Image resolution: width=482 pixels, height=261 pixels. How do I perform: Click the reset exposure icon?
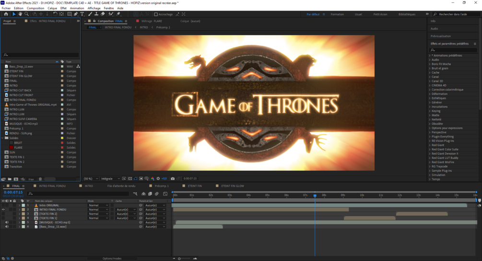(158, 178)
